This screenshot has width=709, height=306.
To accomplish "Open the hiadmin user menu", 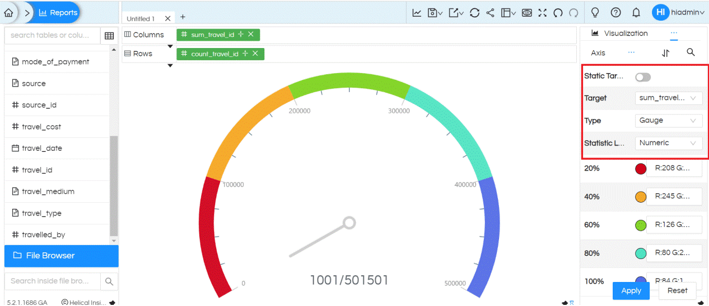I will 679,12.
